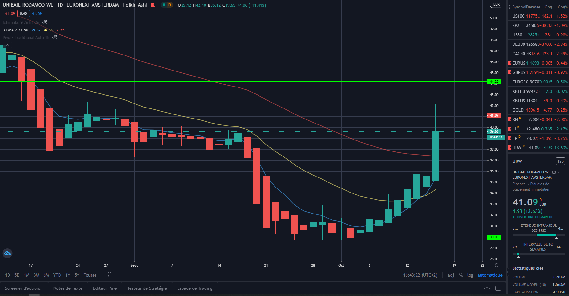Viewport: 569px width, 296px height.
Task: Click the green 44.20 horizontal line price label
Action: click(494, 82)
